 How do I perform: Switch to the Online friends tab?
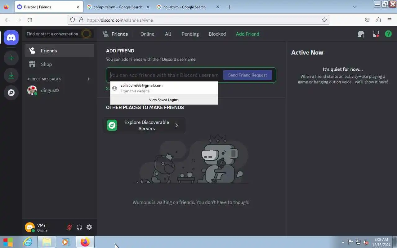(x=147, y=34)
